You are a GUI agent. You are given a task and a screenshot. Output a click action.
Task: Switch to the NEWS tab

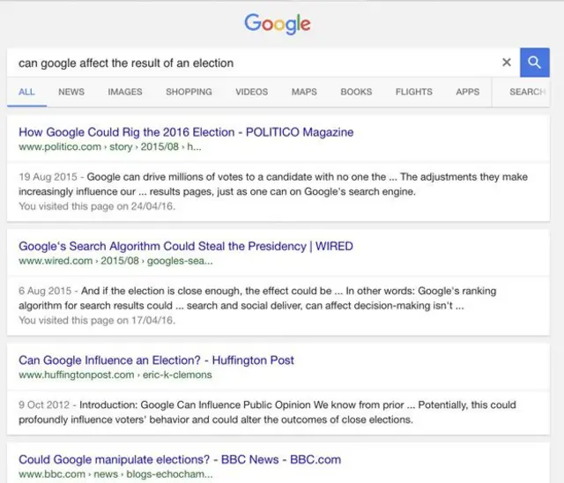pos(71,92)
